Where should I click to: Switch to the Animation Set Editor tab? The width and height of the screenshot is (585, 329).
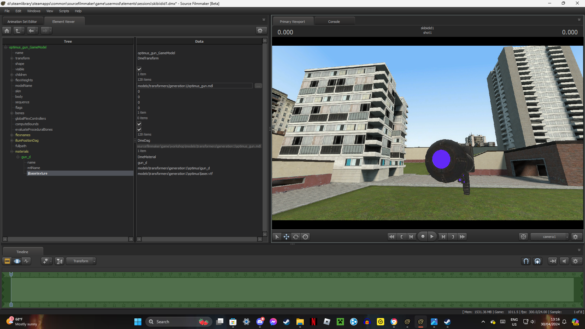pos(22,22)
